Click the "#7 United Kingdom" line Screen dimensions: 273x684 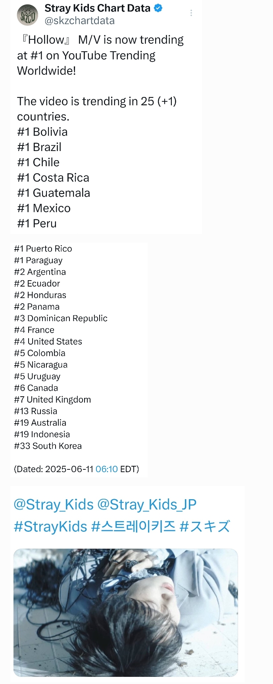coord(52,399)
